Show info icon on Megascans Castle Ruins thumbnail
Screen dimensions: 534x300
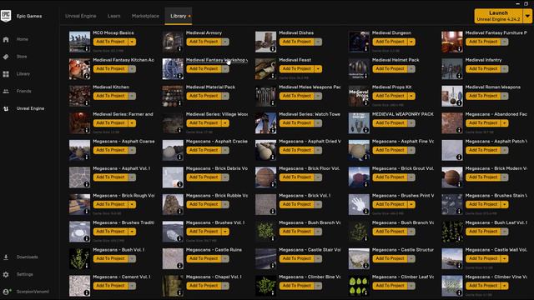click(x=180, y=266)
